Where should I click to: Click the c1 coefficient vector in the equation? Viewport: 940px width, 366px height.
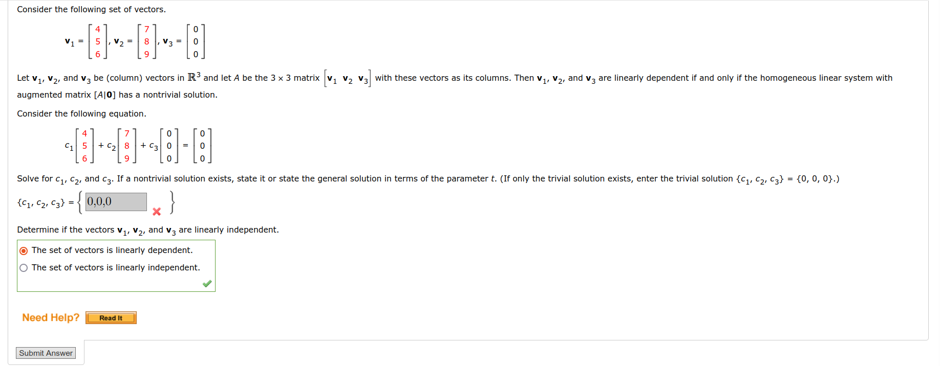click(84, 146)
